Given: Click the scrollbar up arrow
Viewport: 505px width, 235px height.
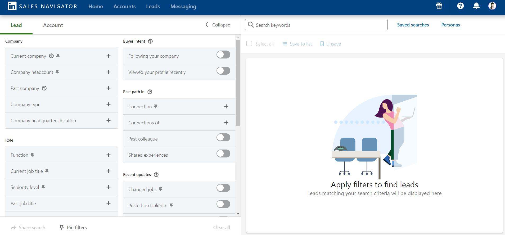Looking at the screenshot, I should pyautogui.click(x=238, y=38).
